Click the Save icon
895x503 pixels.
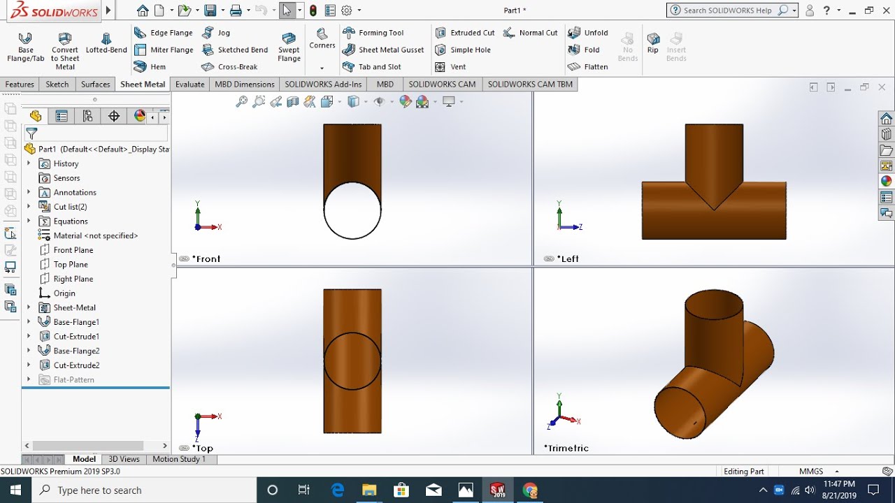click(210, 10)
